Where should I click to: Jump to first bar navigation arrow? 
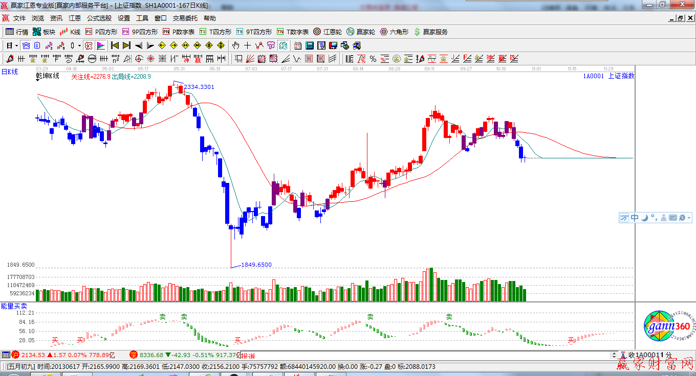tap(115, 45)
